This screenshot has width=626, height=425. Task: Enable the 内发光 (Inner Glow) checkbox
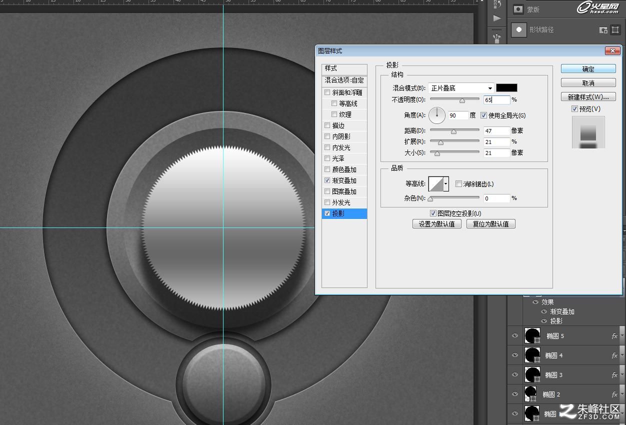[x=327, y=147]
